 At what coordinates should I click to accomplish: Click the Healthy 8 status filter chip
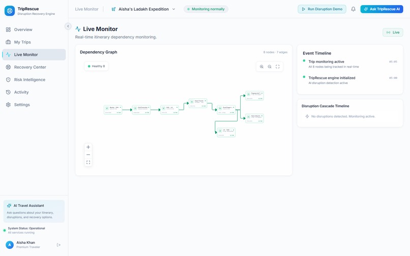96,67
